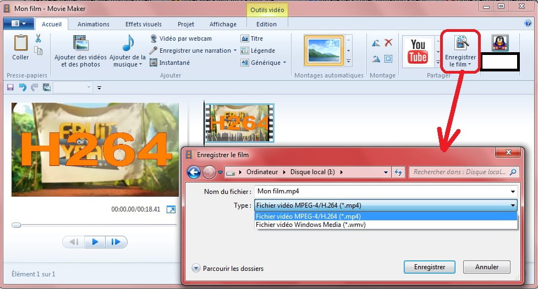
Task: Open Affichage tab
Action: 223,24
